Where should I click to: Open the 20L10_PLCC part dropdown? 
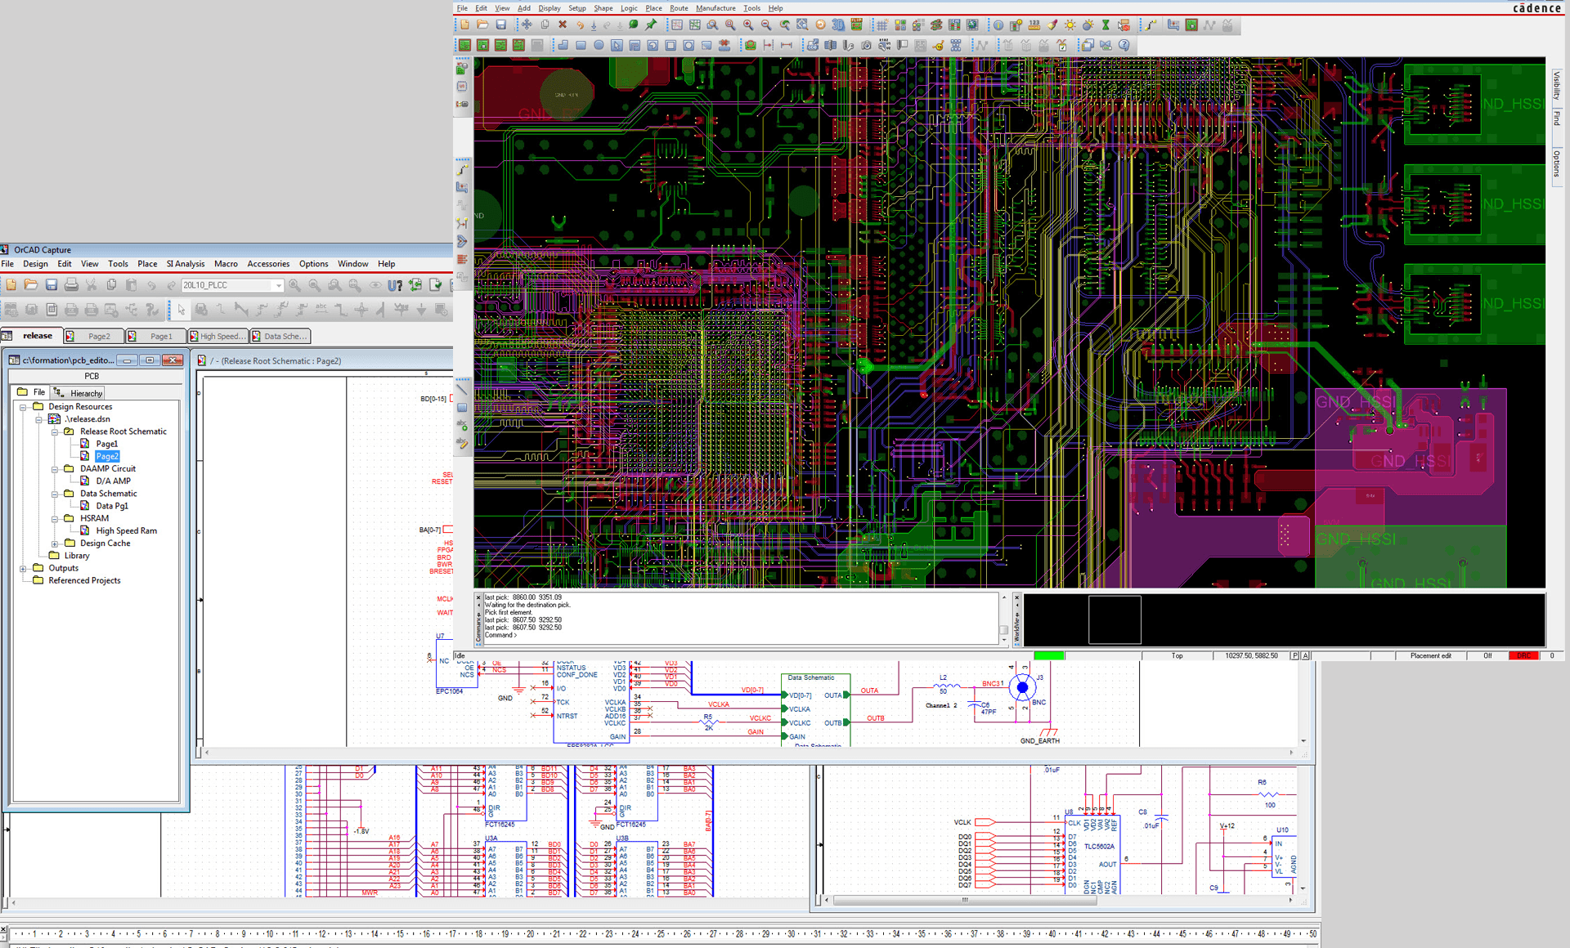(278, 285)
